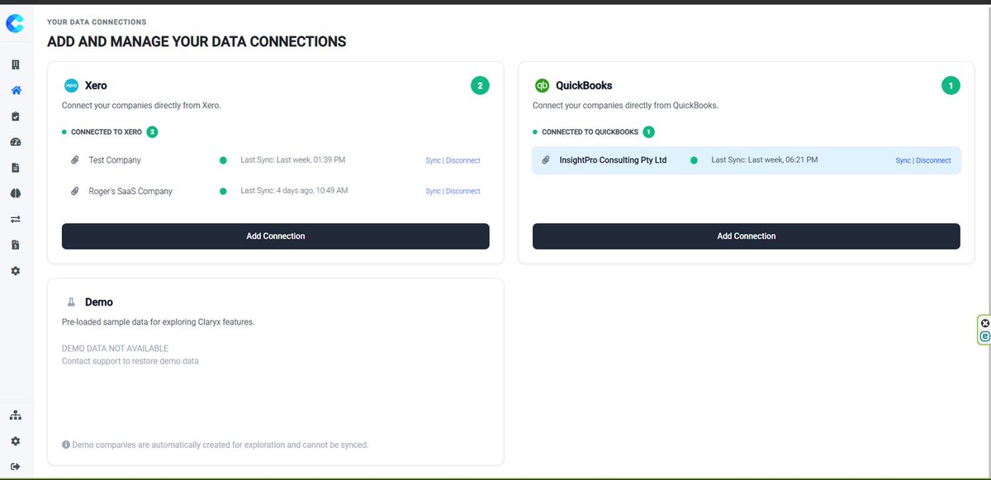This screenshot has width=991, height=480.
Task: Click the green status dot for Roger's SaaS Company
Action: coord(223,191)
